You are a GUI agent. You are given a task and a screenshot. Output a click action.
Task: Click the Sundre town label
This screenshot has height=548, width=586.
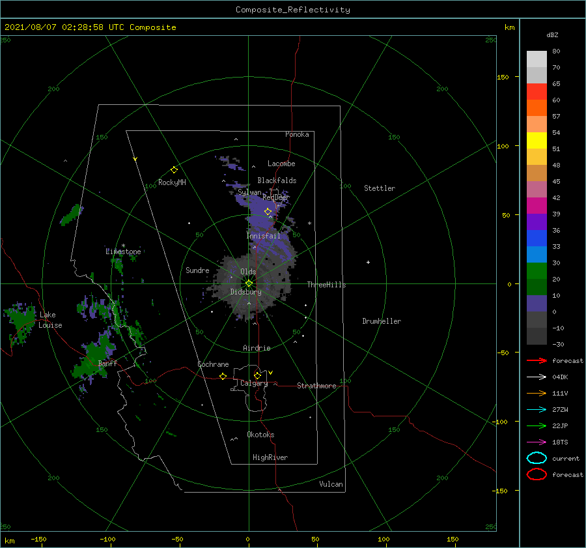197,270
